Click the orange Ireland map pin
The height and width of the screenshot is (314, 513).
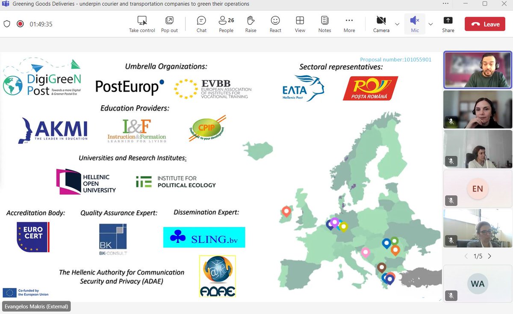pos(286,211)
